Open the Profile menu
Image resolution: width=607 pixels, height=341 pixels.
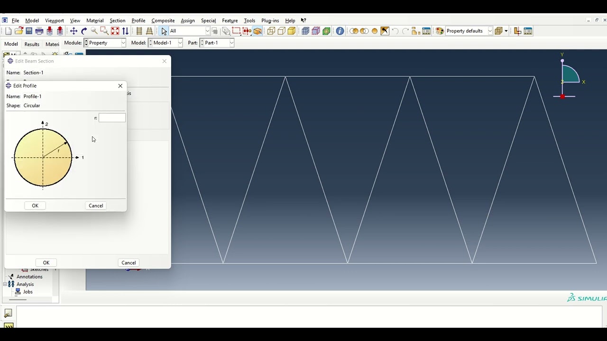[138, 21]
